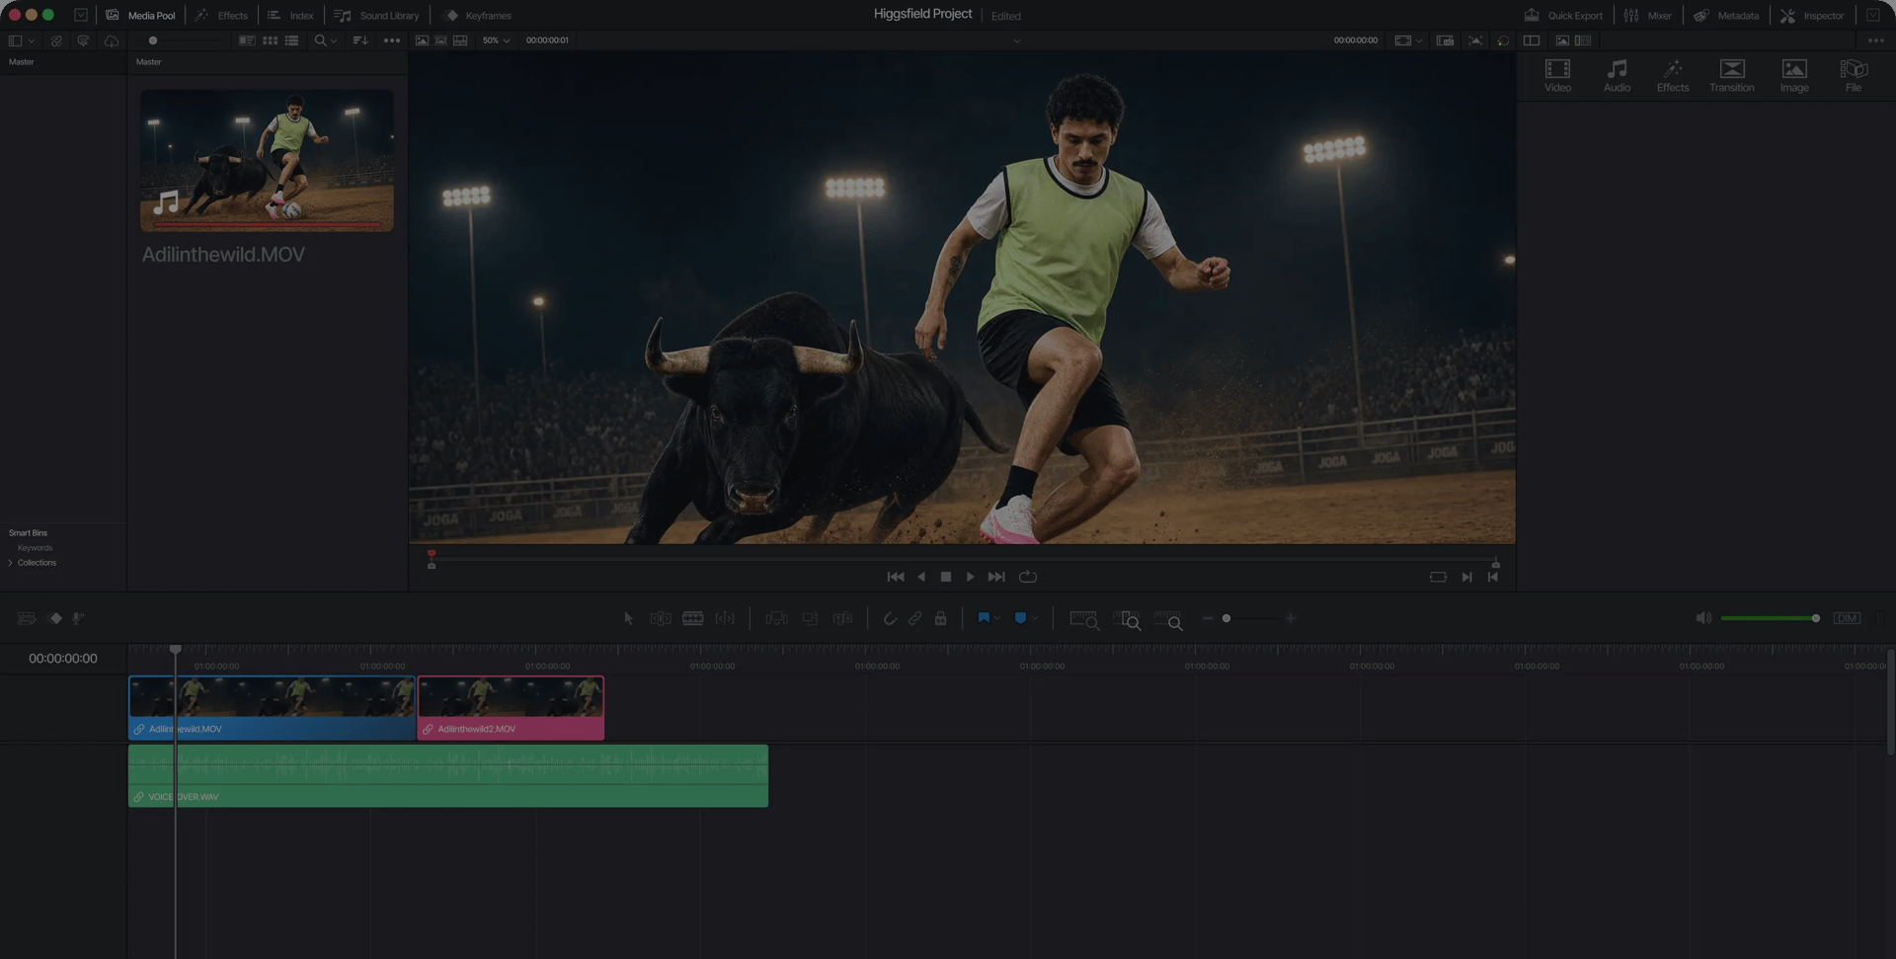Open media pool options three-dot menu
Viewport: 1896px width, 959px height.
click(392, 40)
